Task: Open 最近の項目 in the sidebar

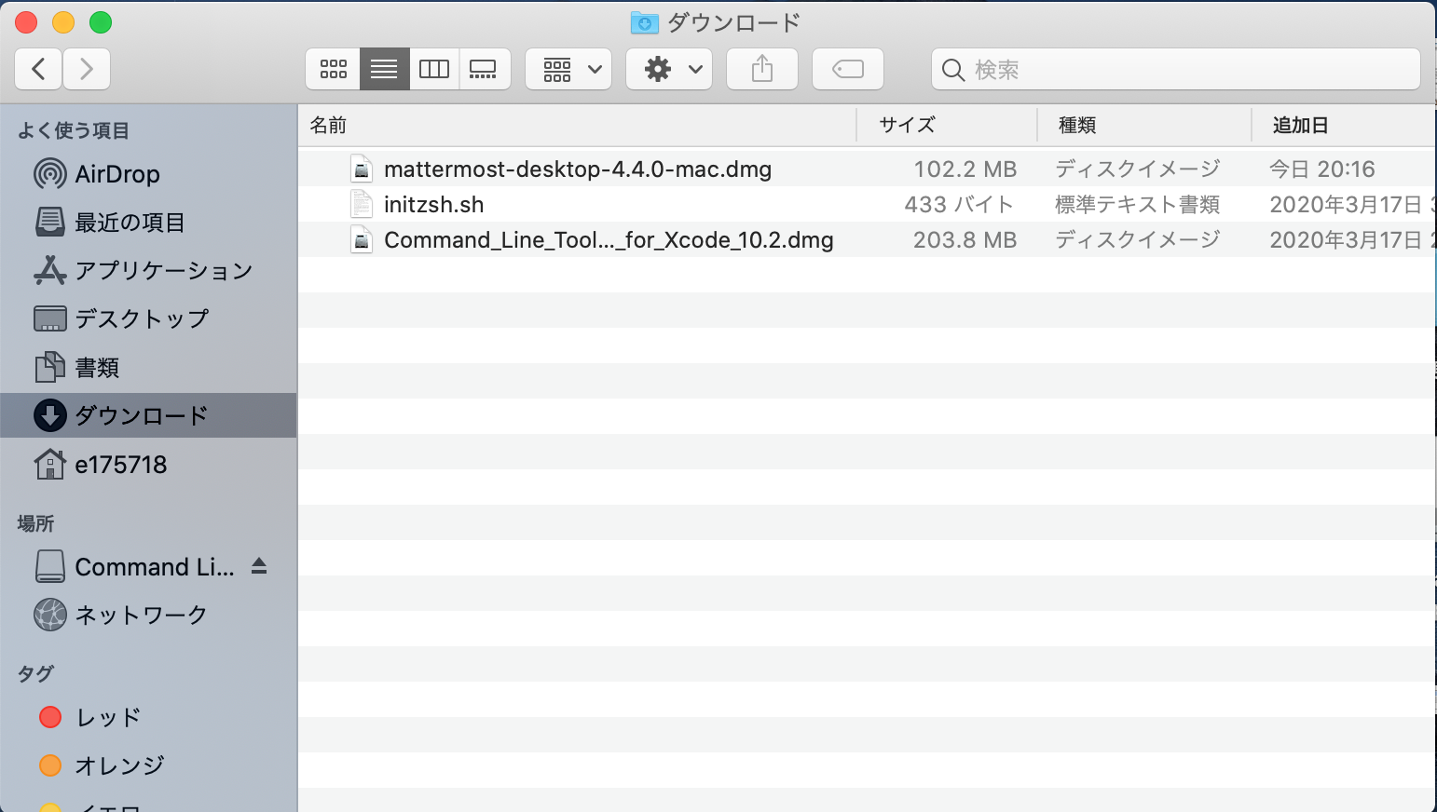Action: click(x=130, y=223)
